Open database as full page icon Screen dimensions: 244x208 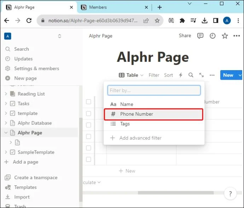pos(201,75)
